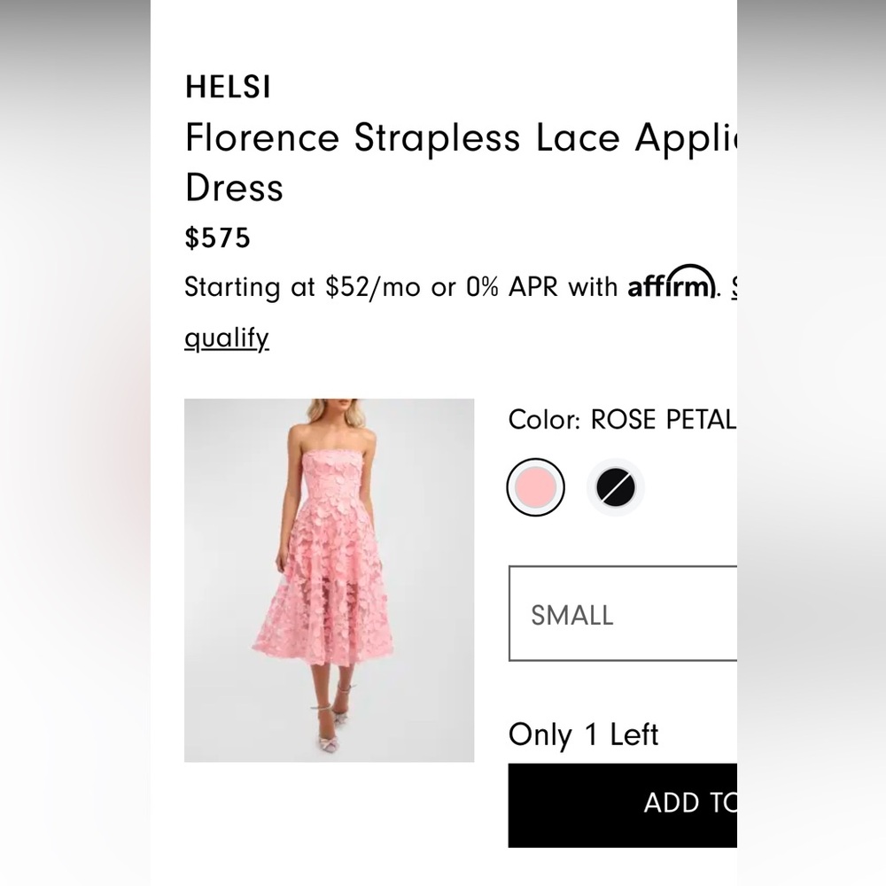This screenshot has height=886, width=886.
Task: Click the "Color: ROSE PETAL" label
Action: (x=620, y=420)
